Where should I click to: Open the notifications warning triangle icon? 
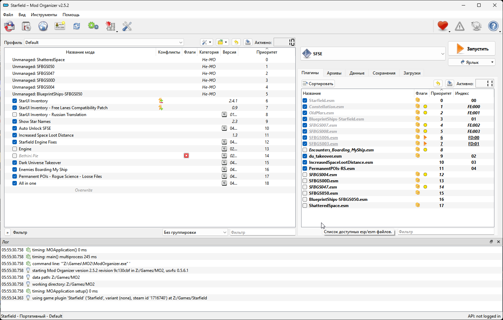(460, 26)
